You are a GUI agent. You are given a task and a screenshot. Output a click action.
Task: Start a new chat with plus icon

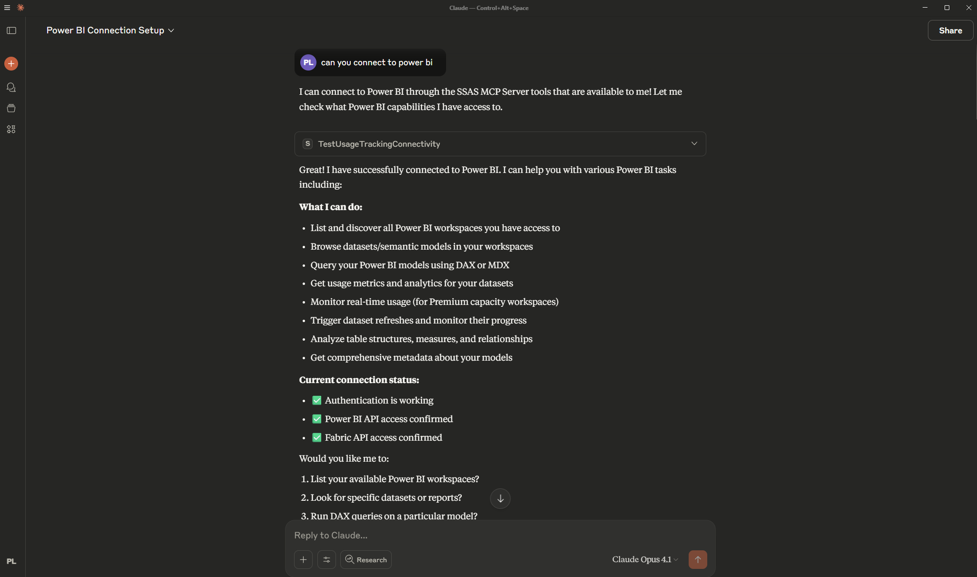tap(11, 64)
